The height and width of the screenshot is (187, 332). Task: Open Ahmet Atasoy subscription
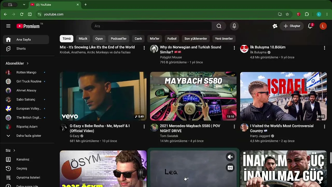tap(26, 90)
